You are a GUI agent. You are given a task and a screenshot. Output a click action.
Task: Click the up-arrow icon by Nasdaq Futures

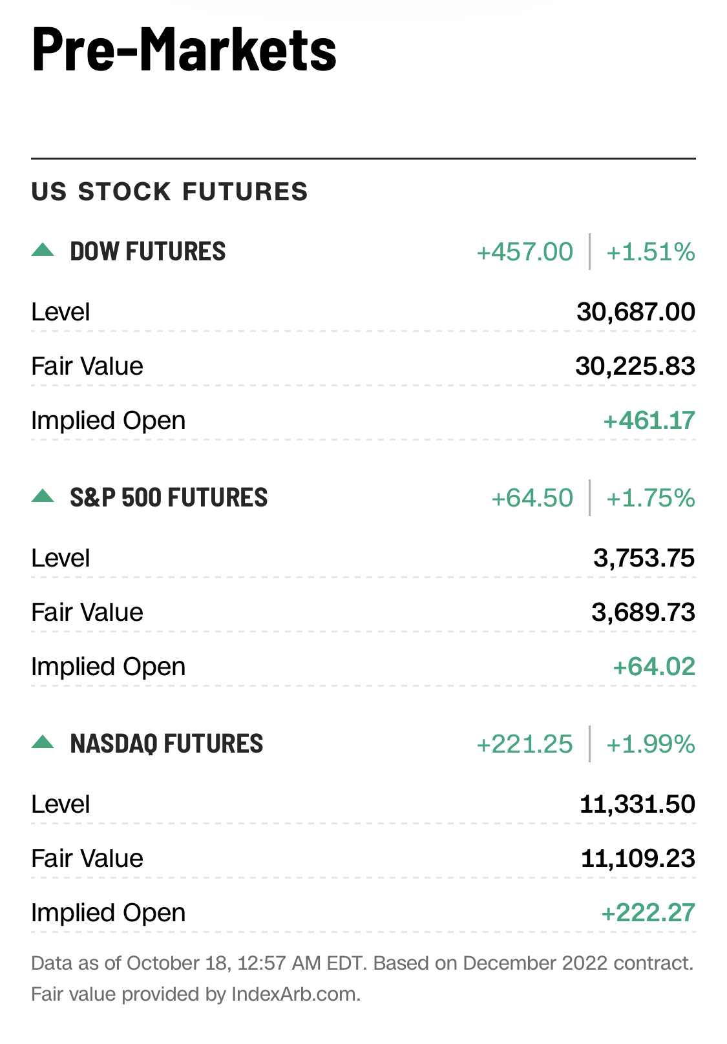tap(43, 742)
